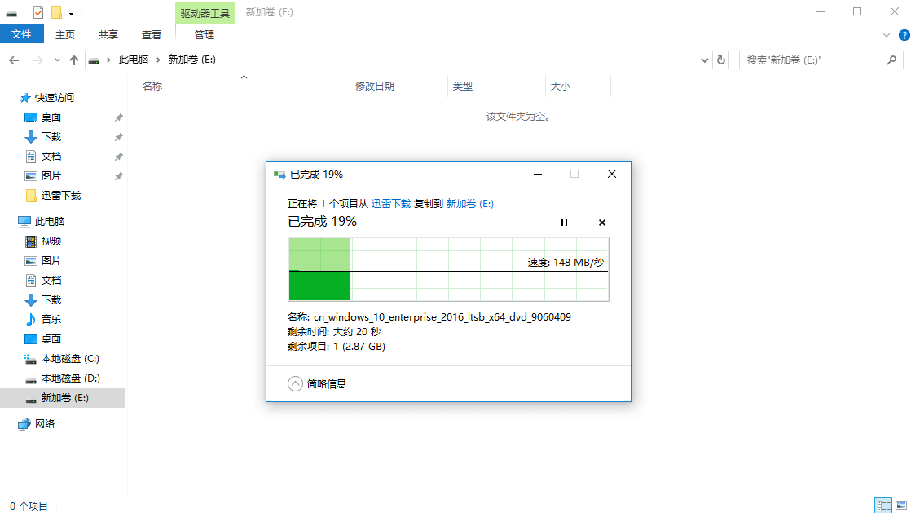Click the New Folder icon in title bar

[56, 12]
